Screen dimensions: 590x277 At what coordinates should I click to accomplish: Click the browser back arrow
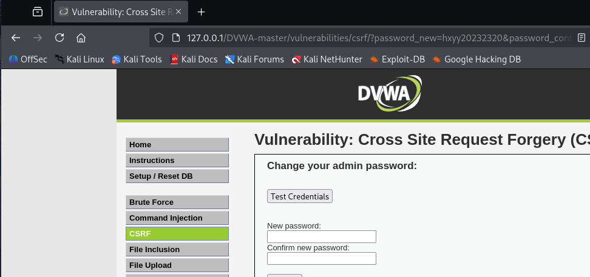(x=16, y=38)
